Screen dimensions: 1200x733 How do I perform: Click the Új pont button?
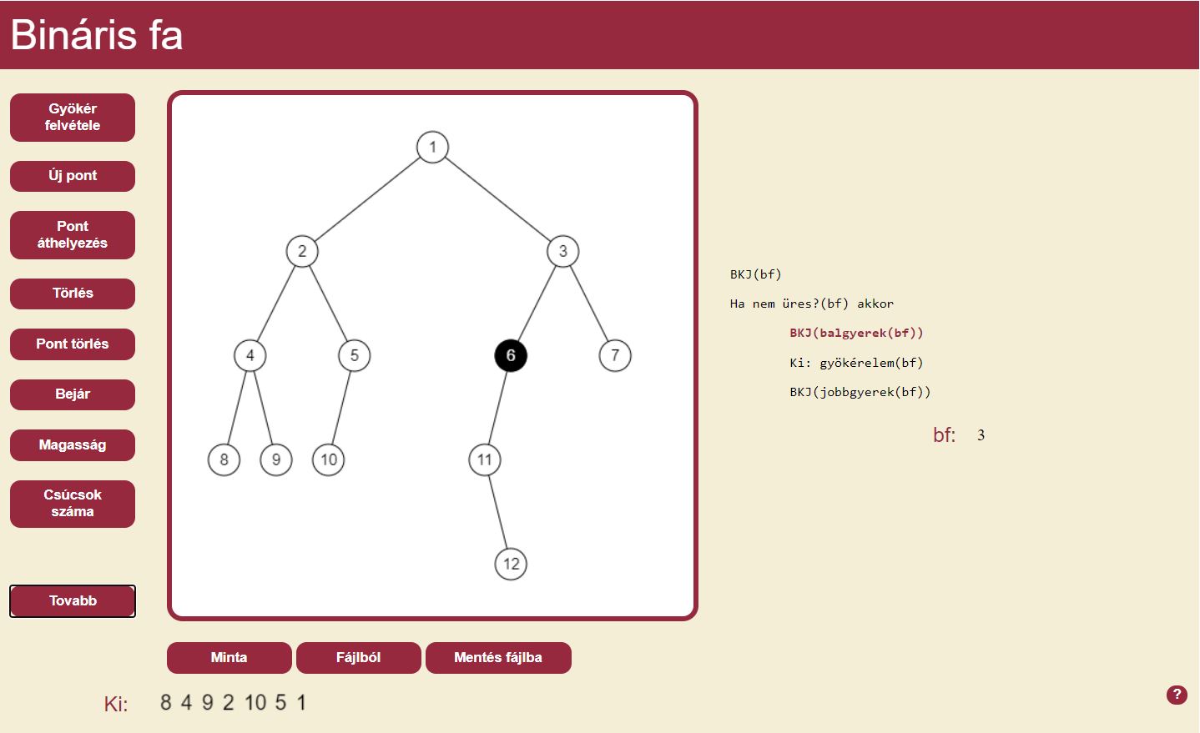[73, 176]
